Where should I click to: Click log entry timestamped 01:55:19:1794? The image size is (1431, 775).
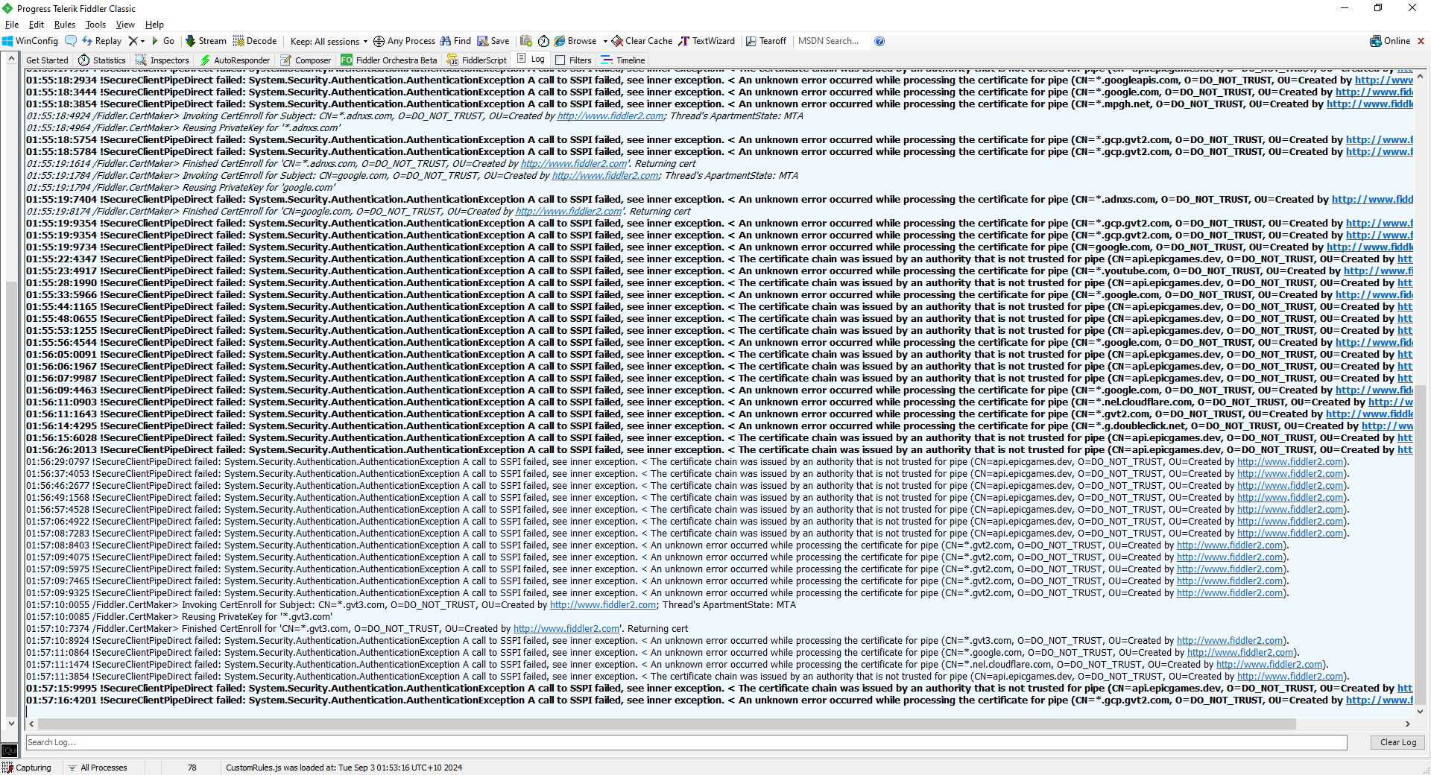pos(180,188)
